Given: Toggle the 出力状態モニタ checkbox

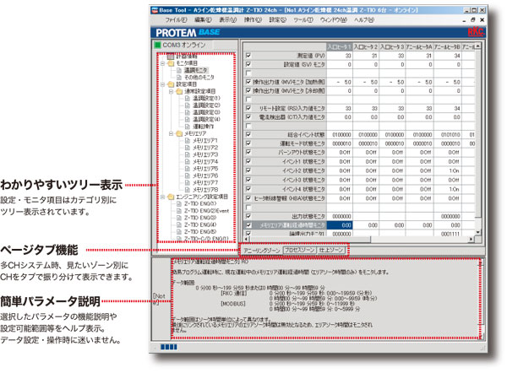Looking at the screenshot, I should [248, 216].
